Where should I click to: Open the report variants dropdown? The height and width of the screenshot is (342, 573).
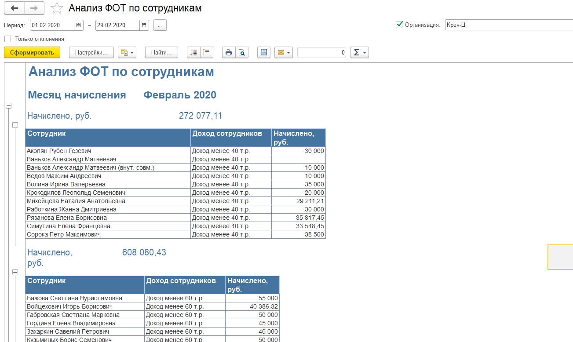coord(127,53)
